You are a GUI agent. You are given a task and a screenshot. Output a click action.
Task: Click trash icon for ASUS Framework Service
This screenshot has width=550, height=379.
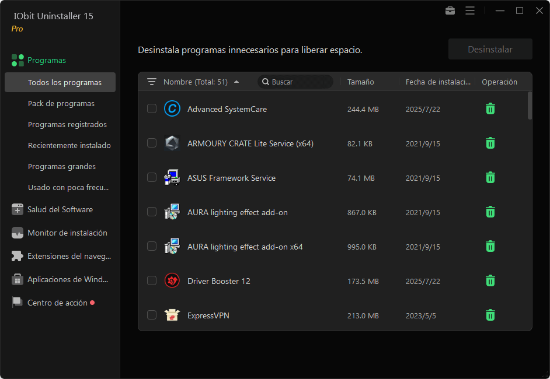[490, 178]
